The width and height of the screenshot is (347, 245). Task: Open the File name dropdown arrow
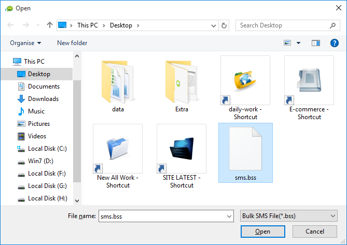click(x=229, y=217)
